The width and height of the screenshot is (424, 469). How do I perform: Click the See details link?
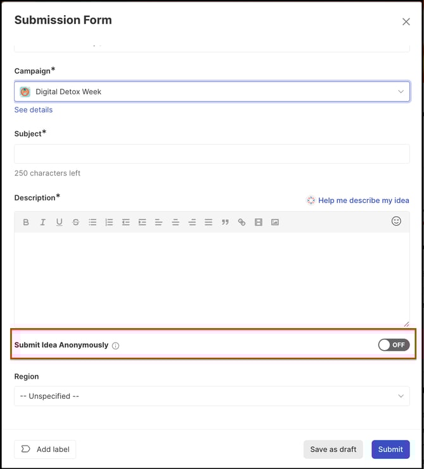click(34, 110)
